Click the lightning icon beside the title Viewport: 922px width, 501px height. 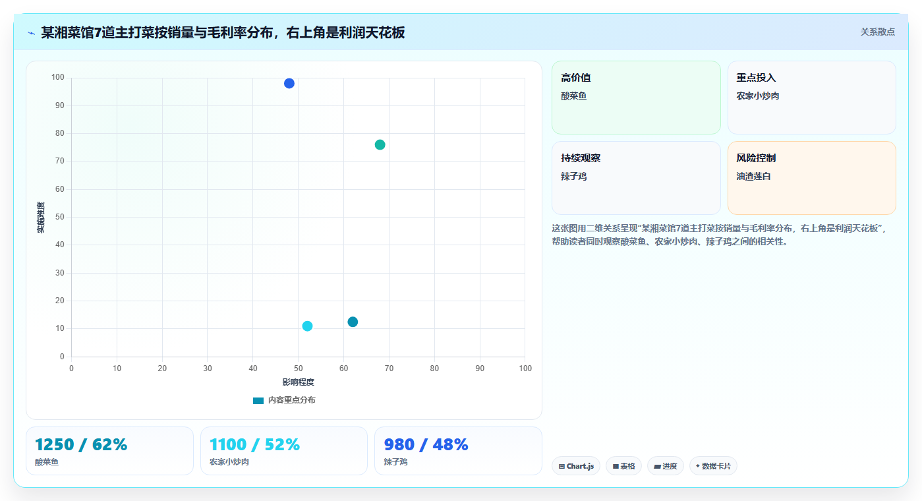click(x=31, y=33)
